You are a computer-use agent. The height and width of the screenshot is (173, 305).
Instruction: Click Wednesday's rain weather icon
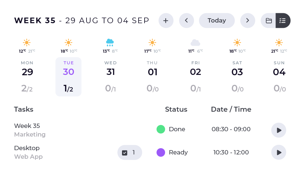click(x=110, y=42)
